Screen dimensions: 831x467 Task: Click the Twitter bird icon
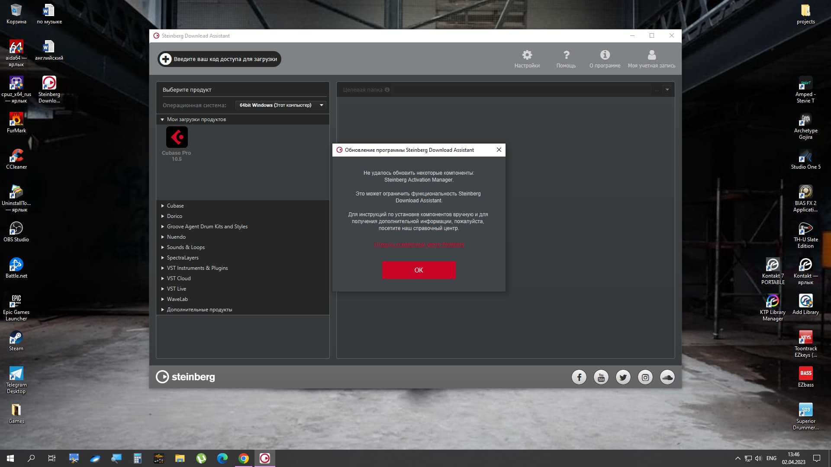click(623, 377)
